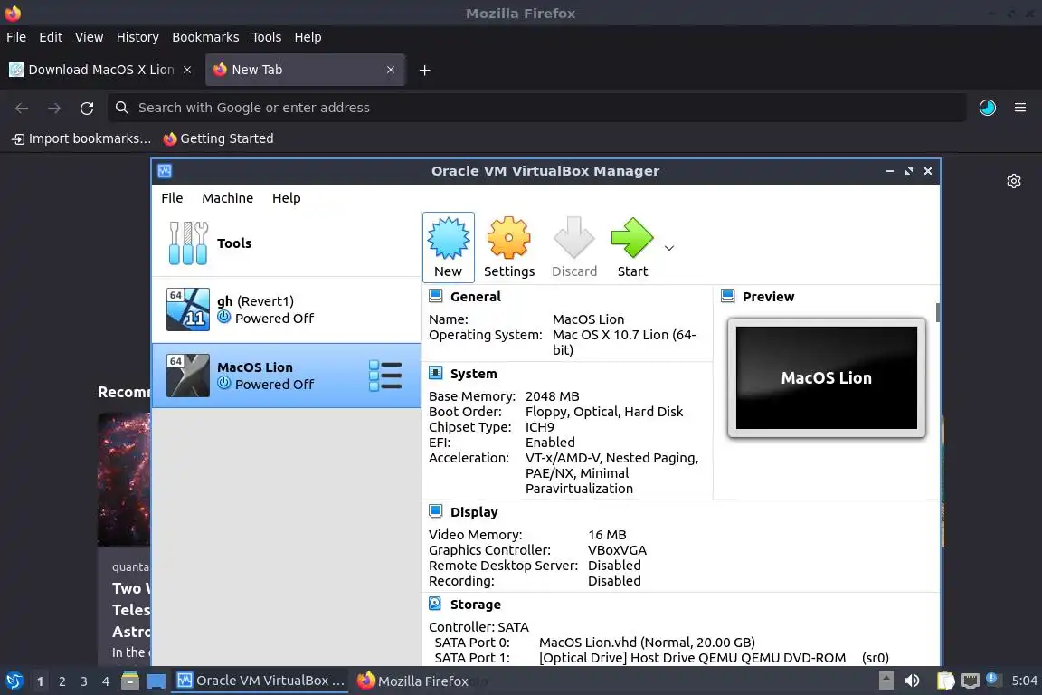The image size is (1042, 695).
Task: Click the System section chip icon
Action: click(x=436, y=373)
